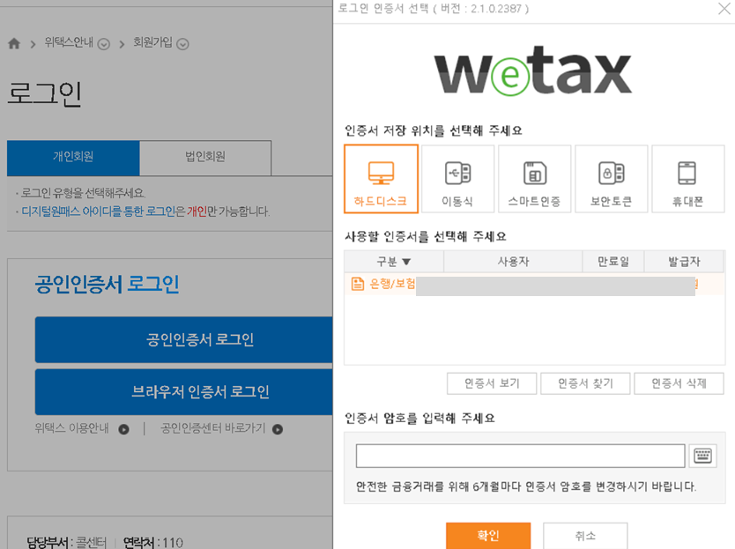Image resolution: width=735 pixels, height=549 pixels.
Task: Choose the 이동식 removable drive storage
Action: coord(457,179)
